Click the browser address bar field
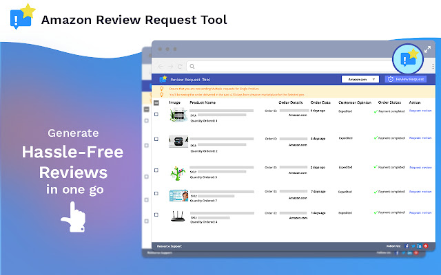This screenshot has height=275, width=441. coord(289,67)
